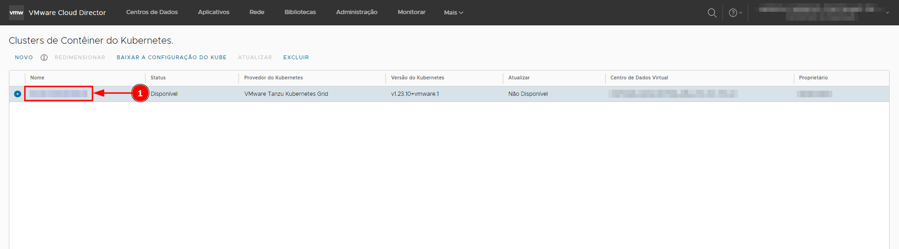Click Clusters de Contêiner do Kubernetes heading
The width and height of the screenshot is (899, 249).
pyautogui.click(x=91, y=40)
